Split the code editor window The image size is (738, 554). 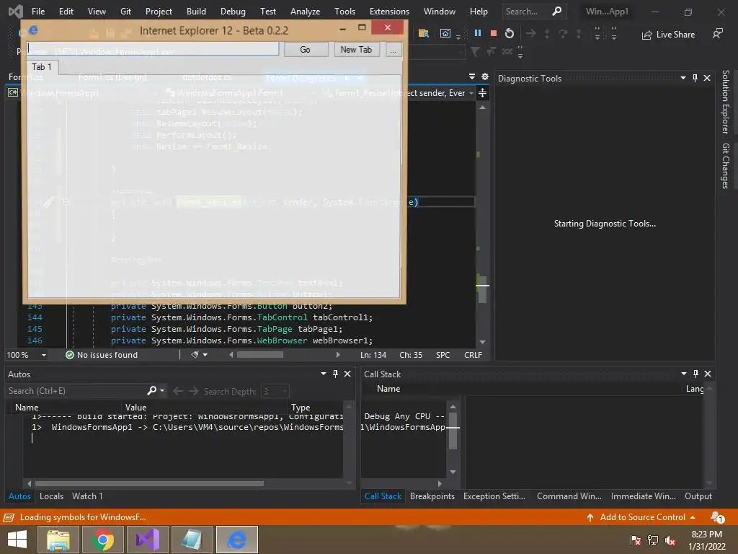(482, 93)
